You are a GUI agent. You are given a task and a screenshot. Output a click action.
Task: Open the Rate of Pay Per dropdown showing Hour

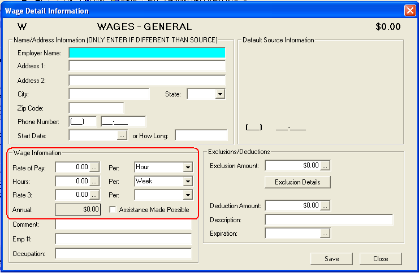[188, 167]
